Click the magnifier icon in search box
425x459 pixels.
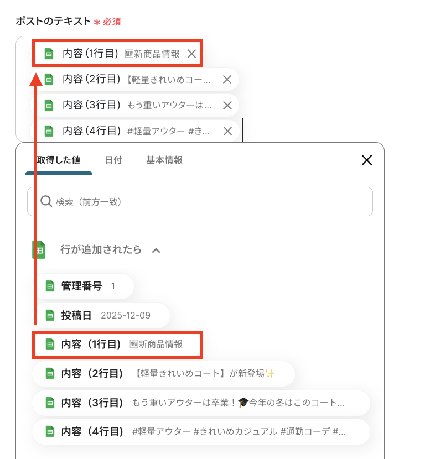click(x=46, y=201)
